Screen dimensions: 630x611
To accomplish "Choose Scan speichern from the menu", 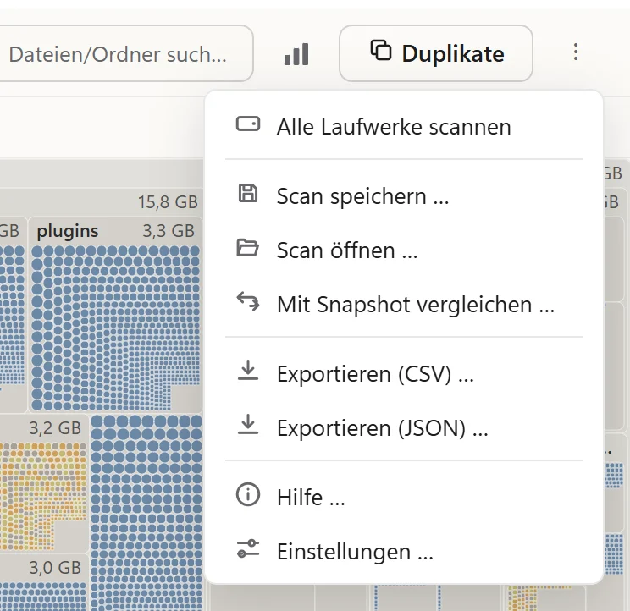I will point(404,196).
